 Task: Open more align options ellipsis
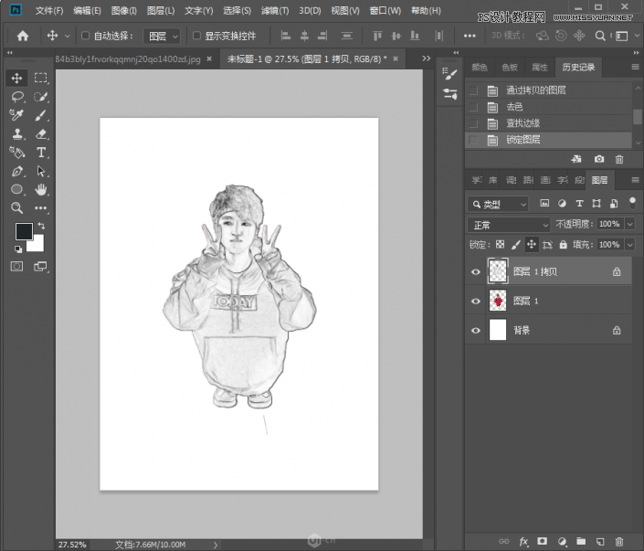(x=470, y=37)
